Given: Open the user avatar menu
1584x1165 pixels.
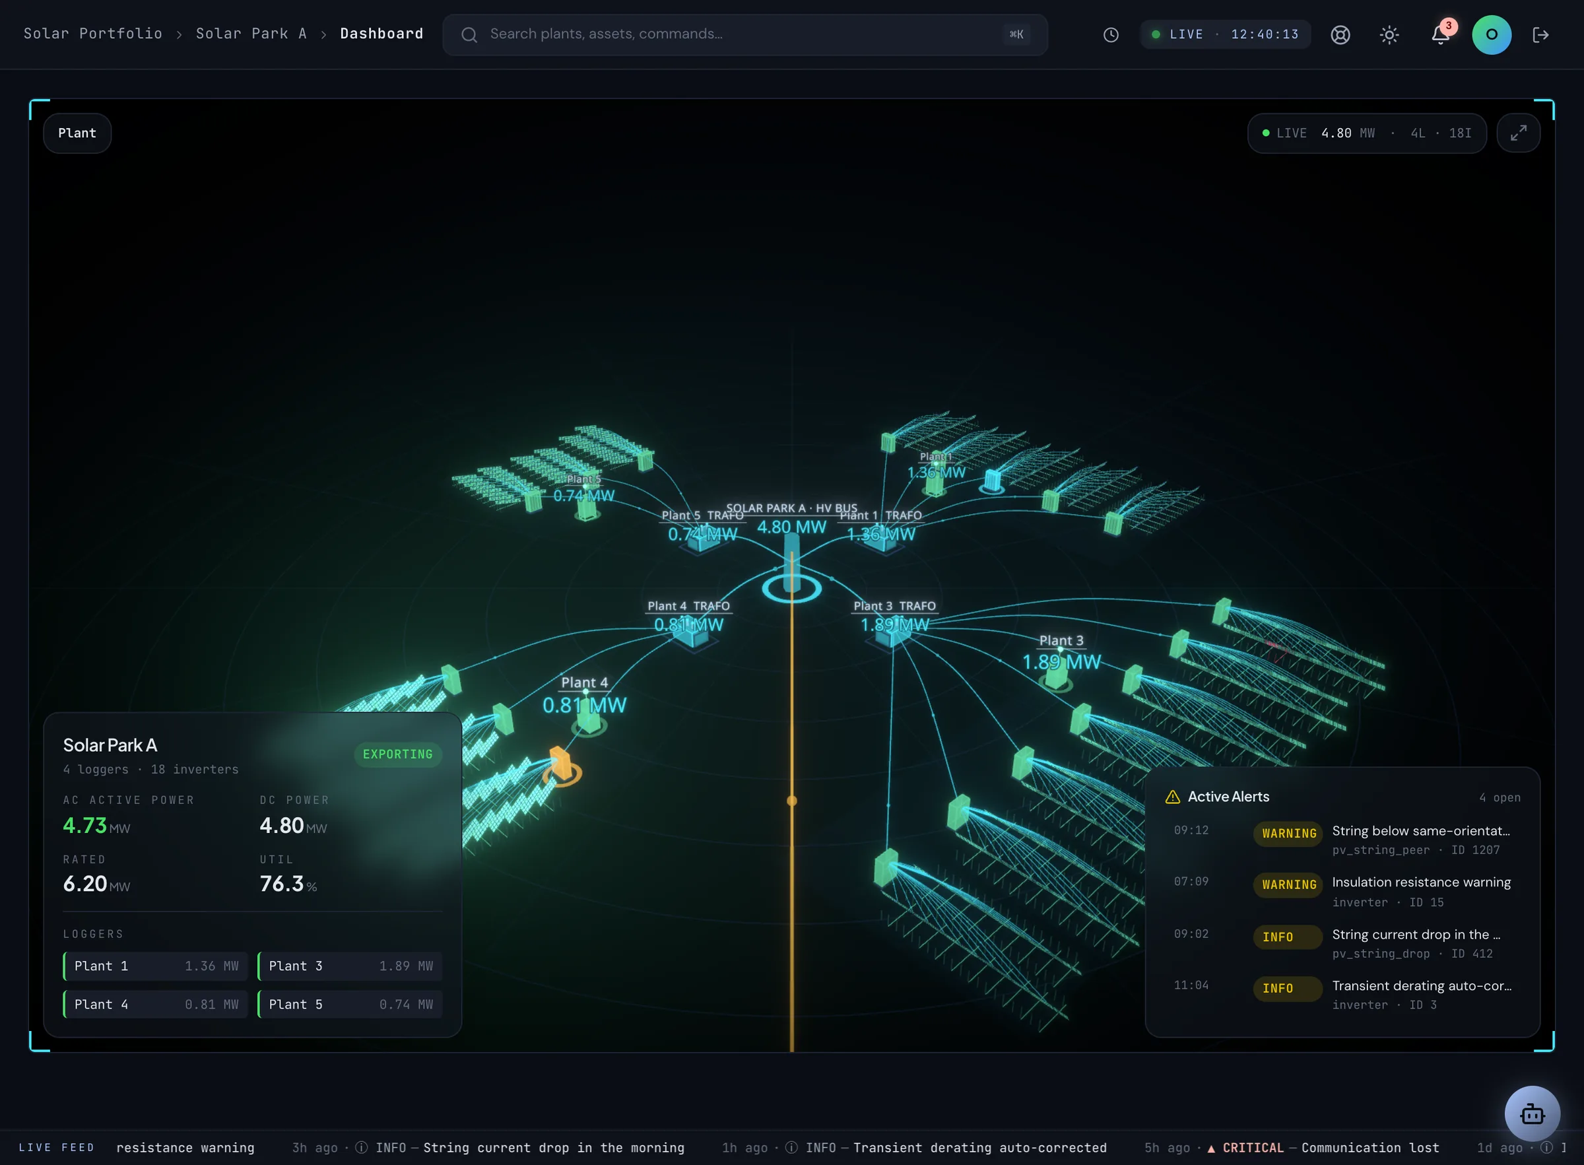Looking at the screenshot, I should (x=1491, y=34).
